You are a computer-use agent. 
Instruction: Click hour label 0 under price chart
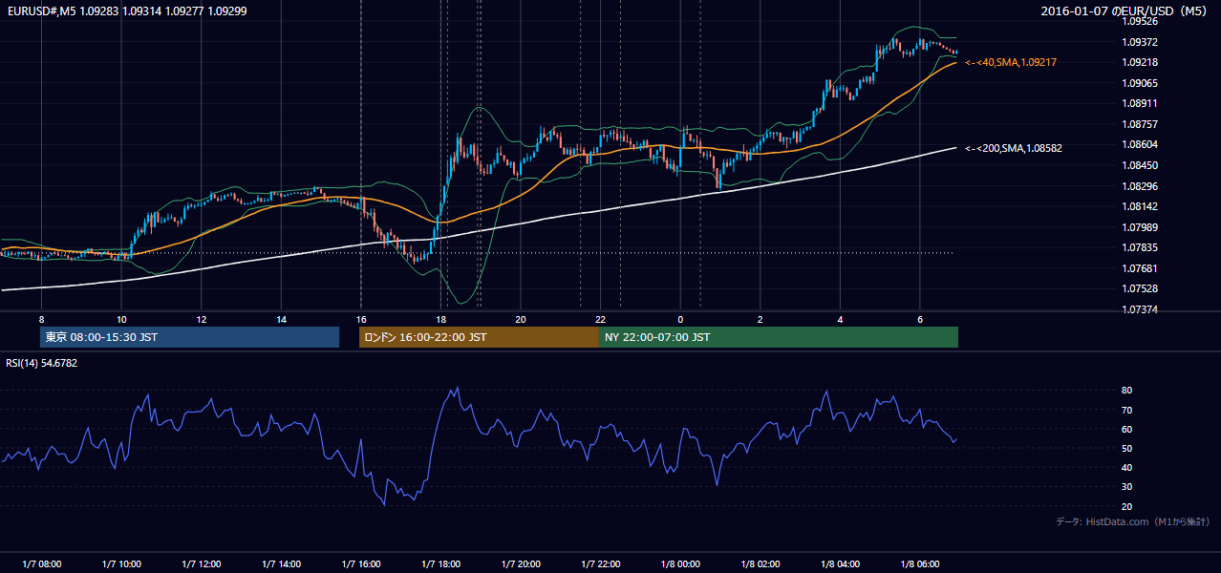tap(680, 319)
